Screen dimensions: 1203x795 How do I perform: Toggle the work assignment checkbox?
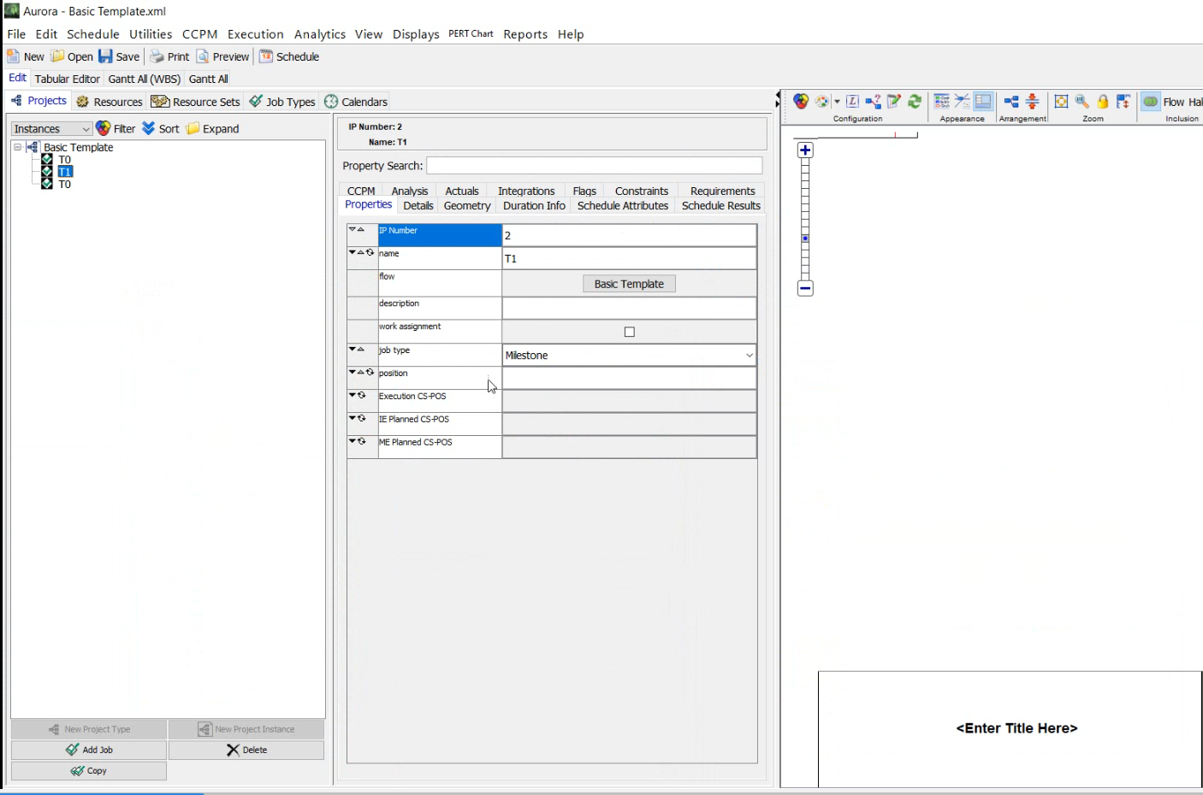630,332
